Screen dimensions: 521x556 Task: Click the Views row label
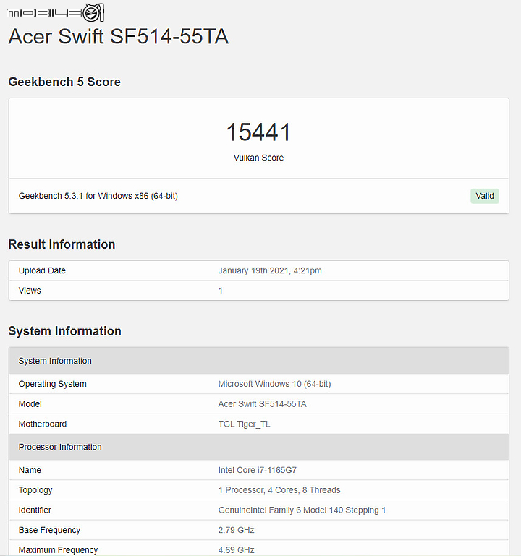[x=30, y=291]
